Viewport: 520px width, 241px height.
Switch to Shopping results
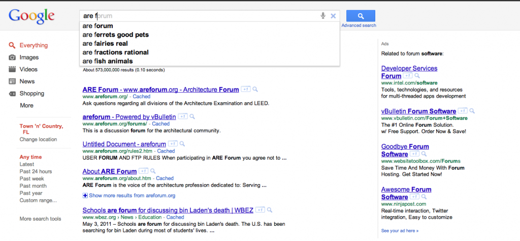[x=32, y=94]
